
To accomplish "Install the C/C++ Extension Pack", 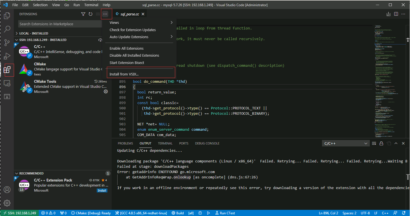I will [102, 190].
